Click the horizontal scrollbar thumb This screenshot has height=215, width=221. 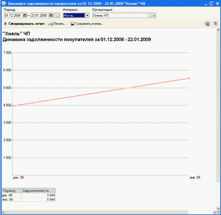(x=97, y=212)
